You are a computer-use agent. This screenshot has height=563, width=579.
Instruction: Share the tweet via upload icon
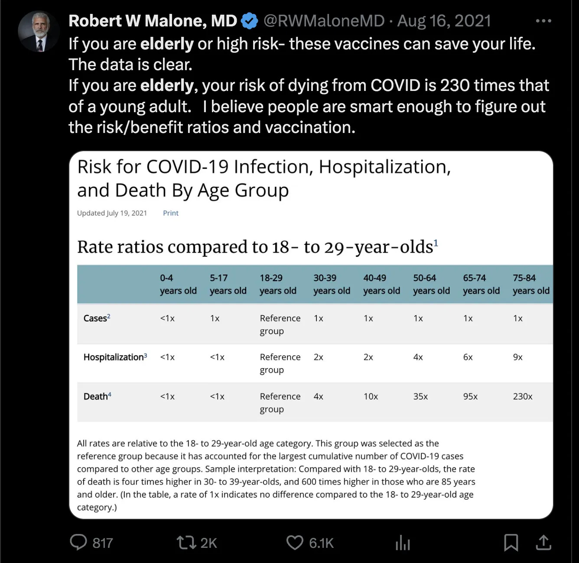[x=543, y=542]
